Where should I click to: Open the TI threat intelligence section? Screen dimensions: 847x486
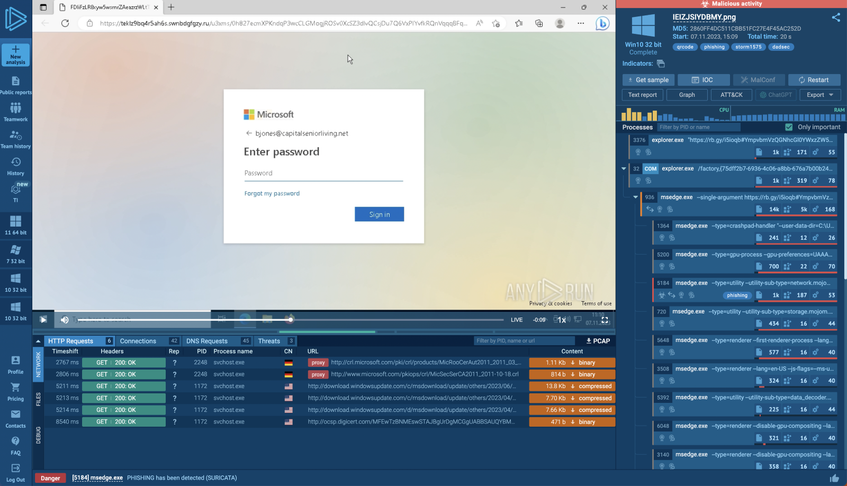(16, 193)
